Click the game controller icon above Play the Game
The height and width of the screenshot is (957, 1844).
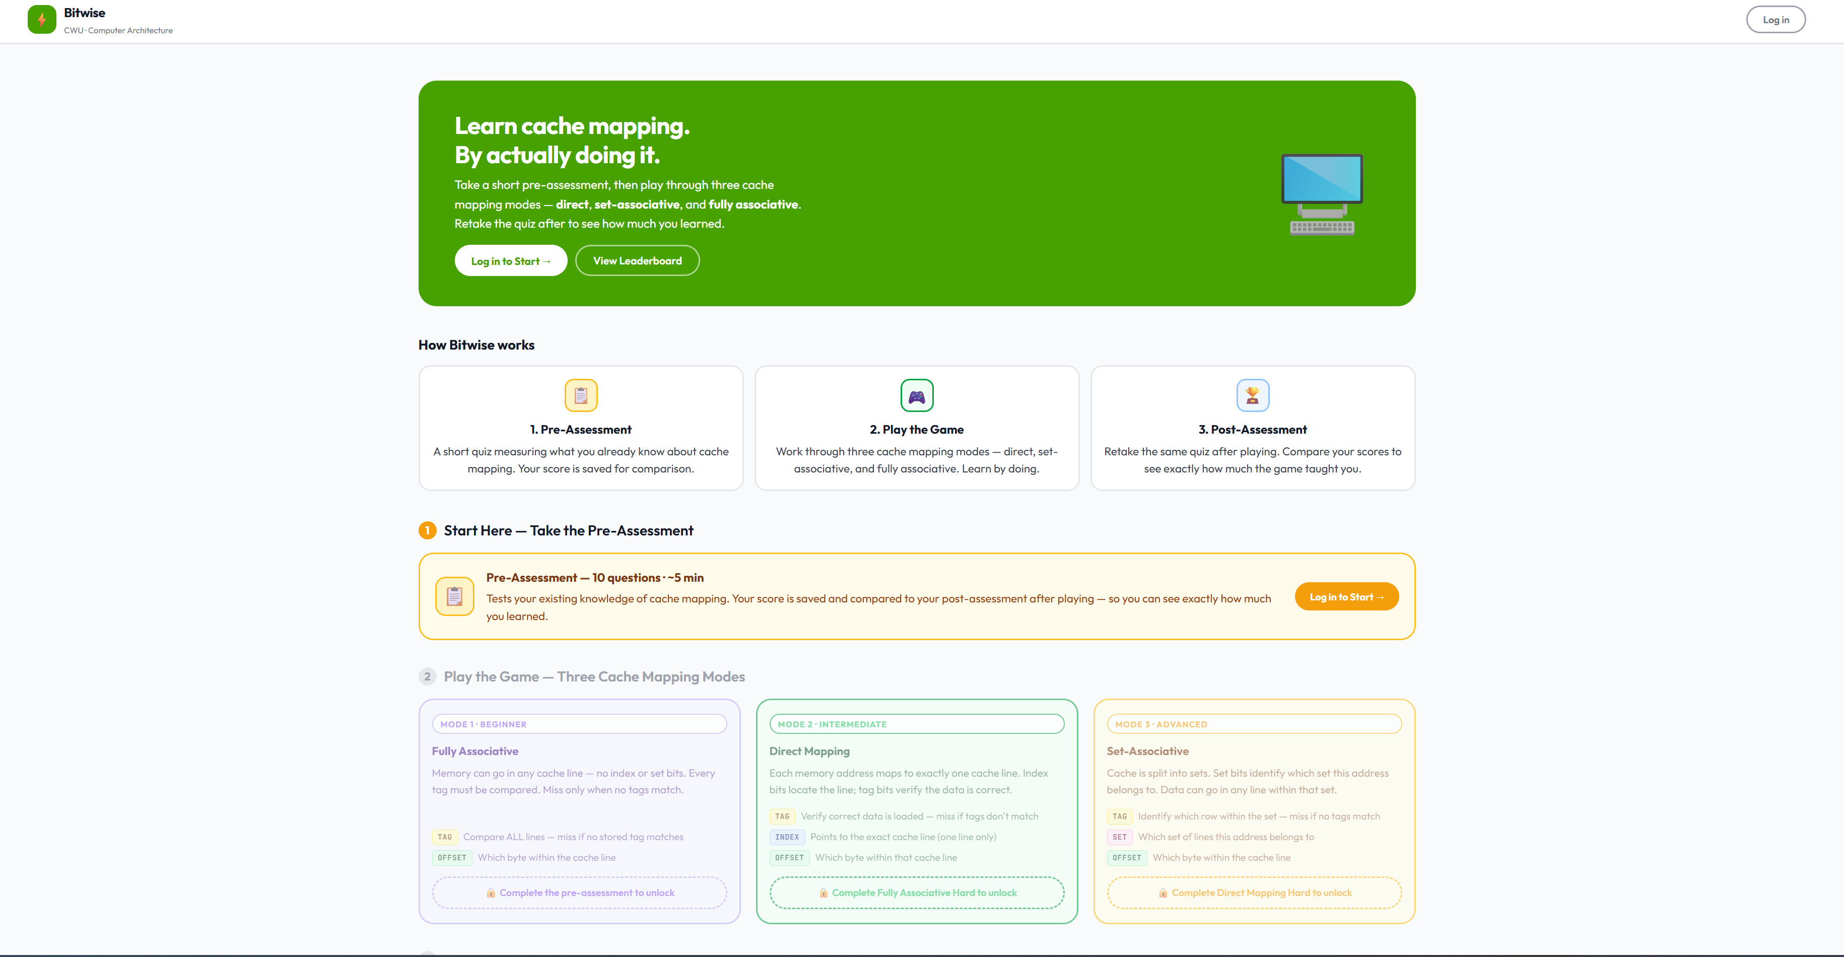point(916,395)
